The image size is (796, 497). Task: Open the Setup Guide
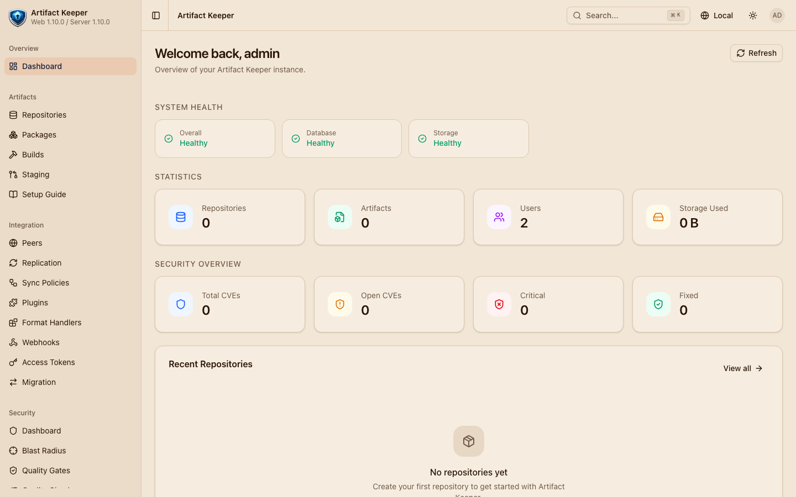coord(70,194)
